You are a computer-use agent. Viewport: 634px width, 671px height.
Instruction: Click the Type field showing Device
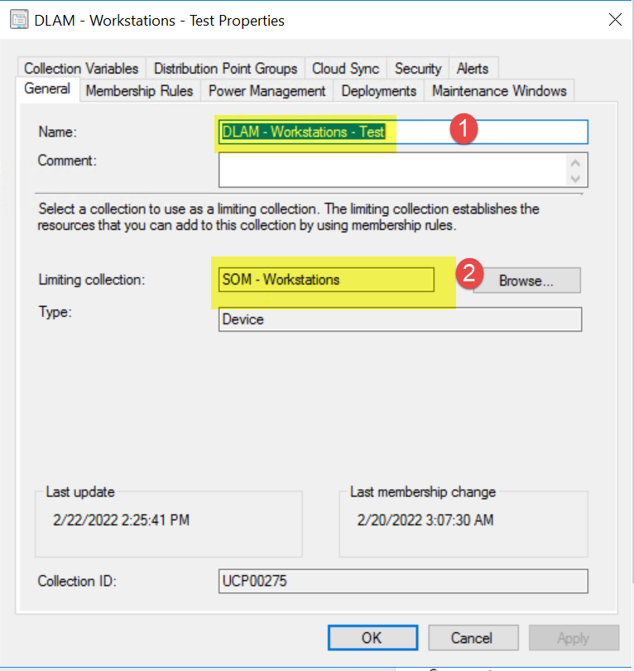[401, 319]
